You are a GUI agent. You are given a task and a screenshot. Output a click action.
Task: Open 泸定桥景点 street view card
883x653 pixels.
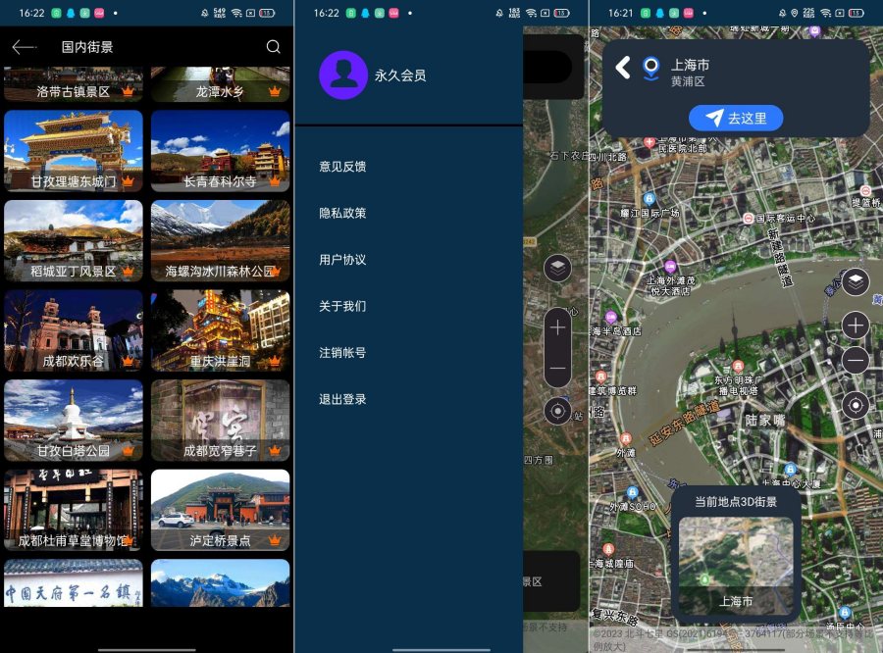tap(220, 510)
